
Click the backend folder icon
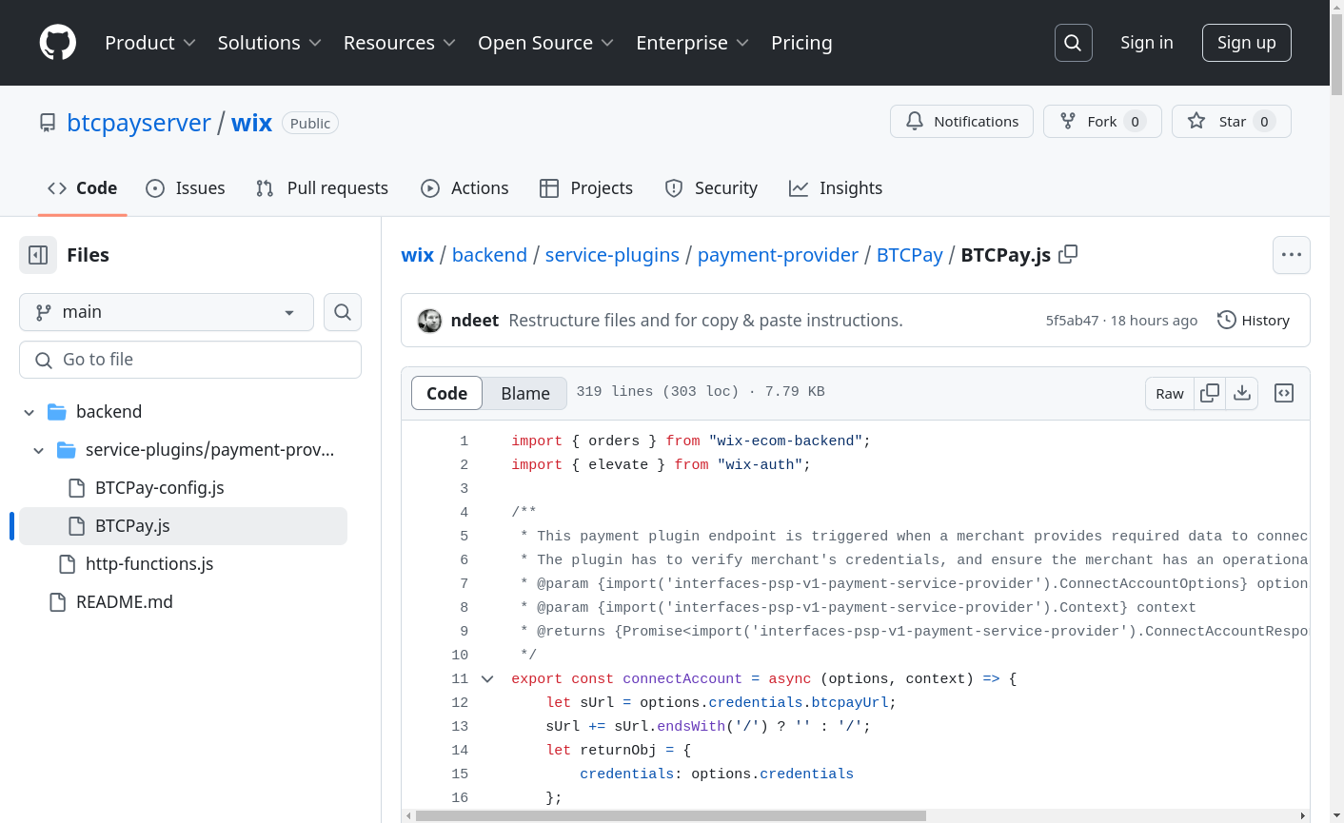tap(57, 412)
